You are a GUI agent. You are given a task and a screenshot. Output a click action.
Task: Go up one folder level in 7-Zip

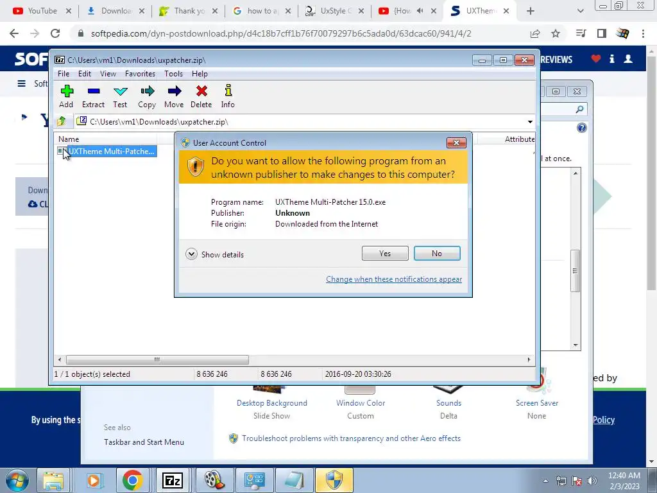pos(62,121)
